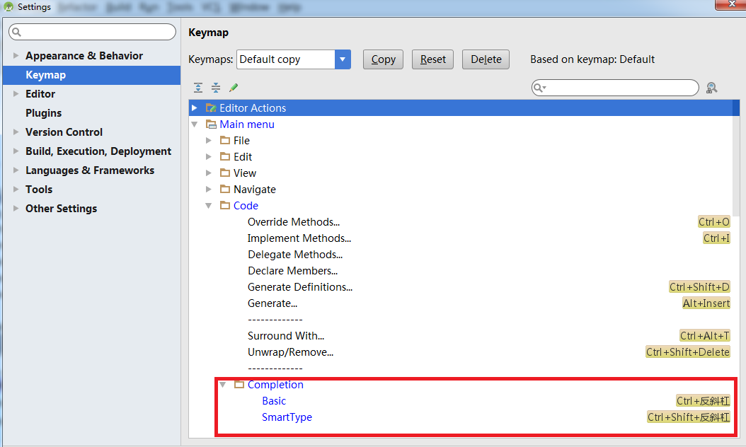Collapse the Code folder node

(208, 205)
